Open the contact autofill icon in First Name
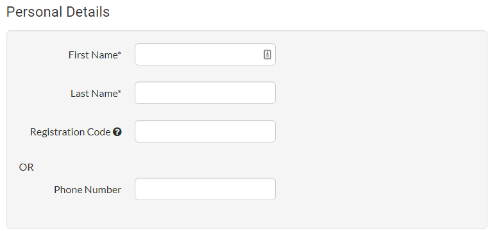The image size is (499, 231). pyautogui.click(x=267, y=55)
